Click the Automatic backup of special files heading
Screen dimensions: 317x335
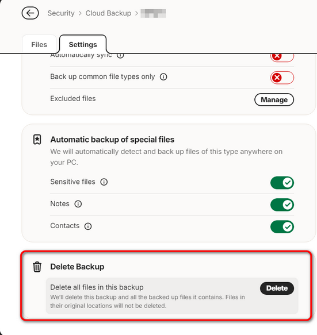(x=112, y=140)
